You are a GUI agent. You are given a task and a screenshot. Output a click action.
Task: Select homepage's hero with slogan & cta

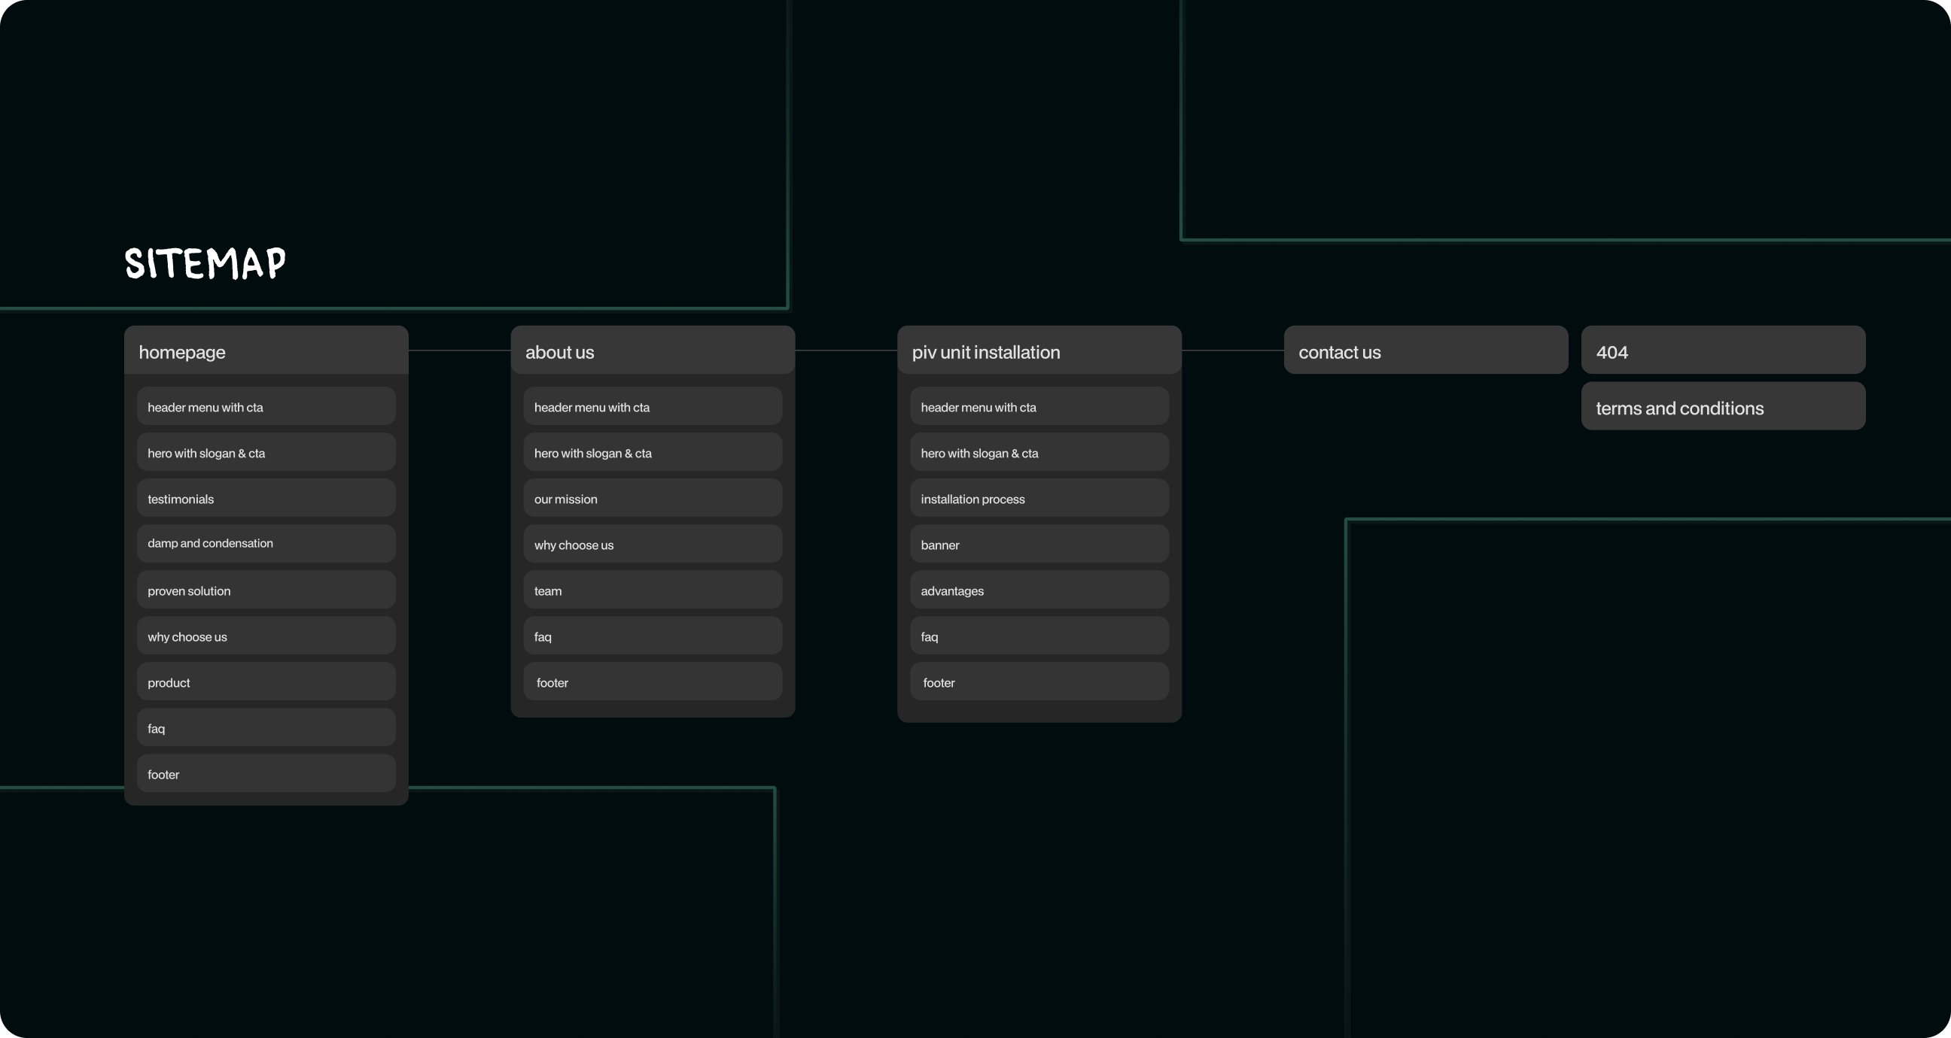tap(266, 453)
